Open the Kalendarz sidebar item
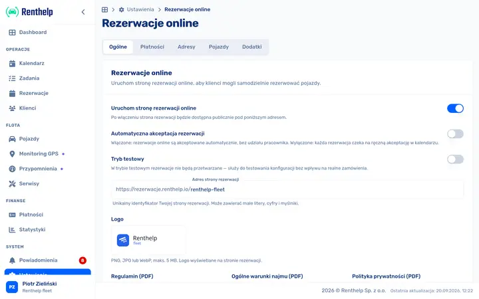The image size is (479, 299). 47,64
